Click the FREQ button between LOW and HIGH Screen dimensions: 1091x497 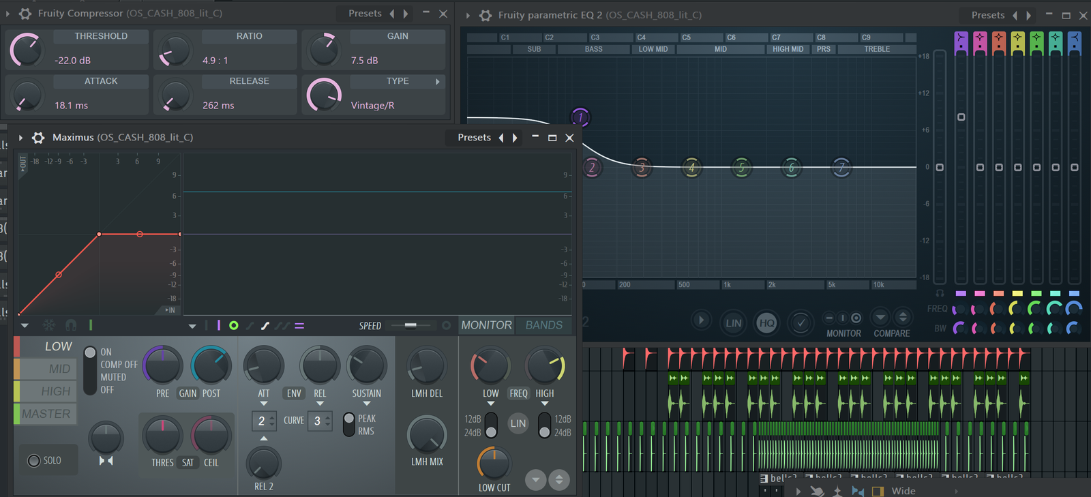[518, 393]
